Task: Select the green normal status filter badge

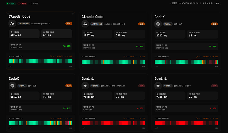Action: (11, 4)
